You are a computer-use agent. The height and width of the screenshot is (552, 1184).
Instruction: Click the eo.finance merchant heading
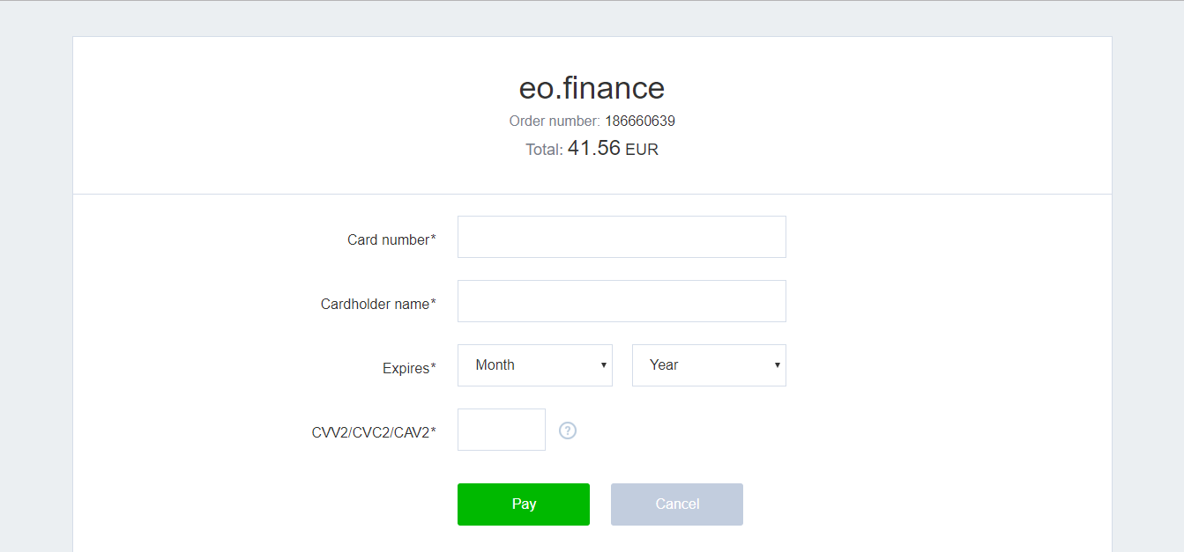[x=592, y=88]
